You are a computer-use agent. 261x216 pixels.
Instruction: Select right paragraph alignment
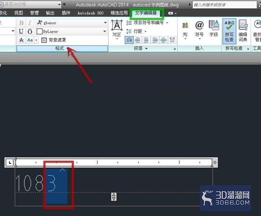click(155, 40)
